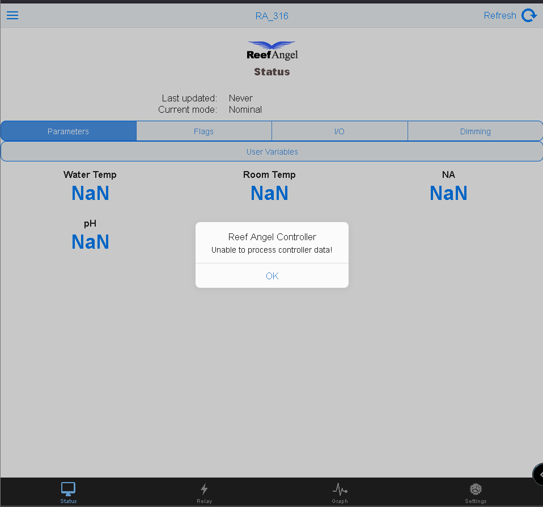Open the Graph waveform icon

(340, 489)
